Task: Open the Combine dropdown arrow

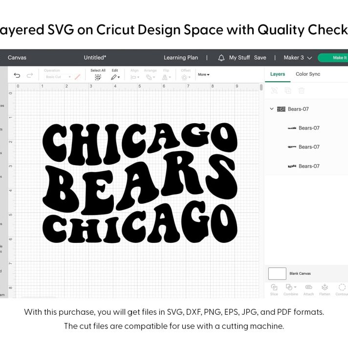Action: (295, 287)
